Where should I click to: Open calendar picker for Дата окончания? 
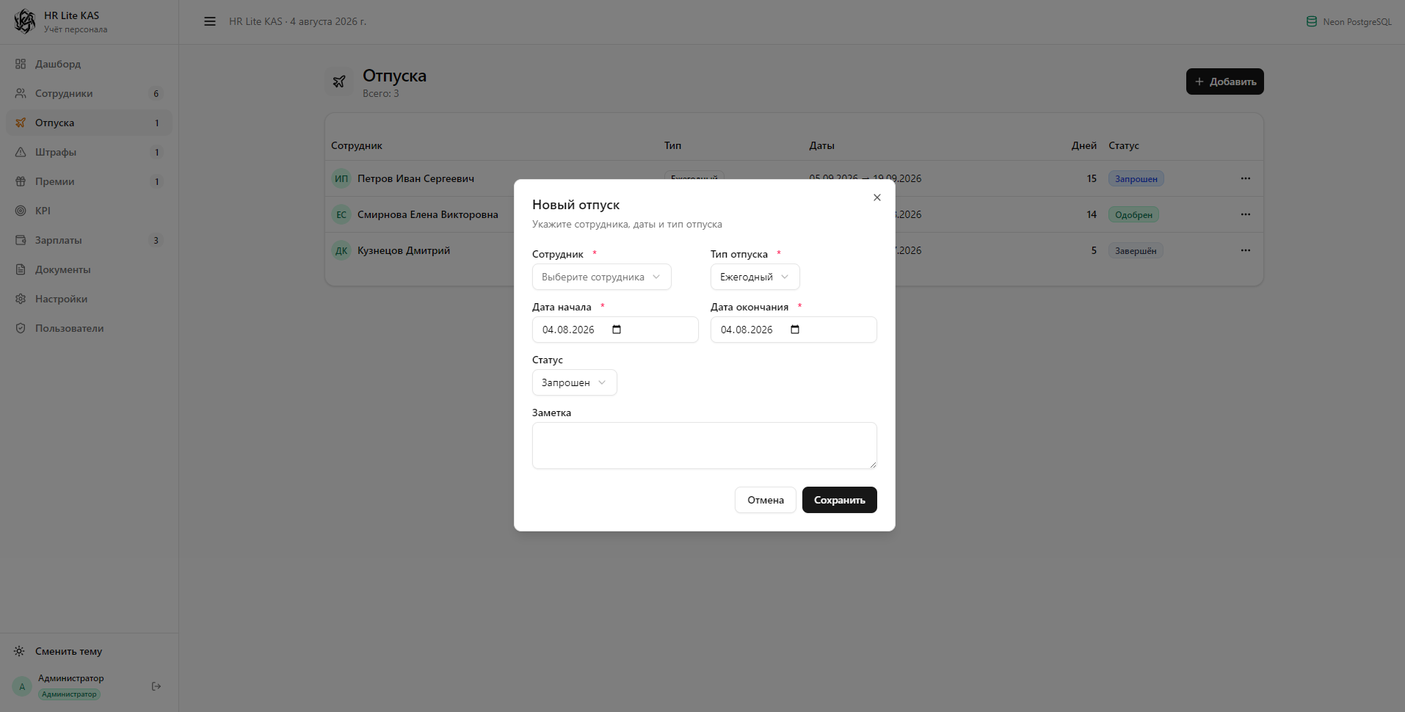click(795, 330)
